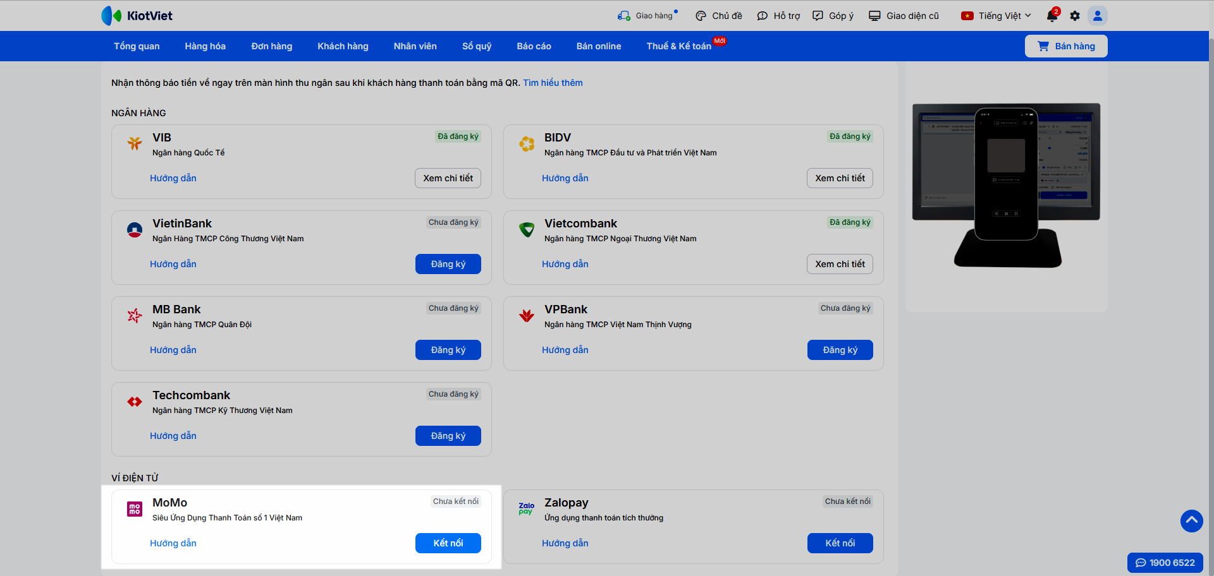
Task: Click the scroll-to-top arrow button
Action: [1192, 521]
